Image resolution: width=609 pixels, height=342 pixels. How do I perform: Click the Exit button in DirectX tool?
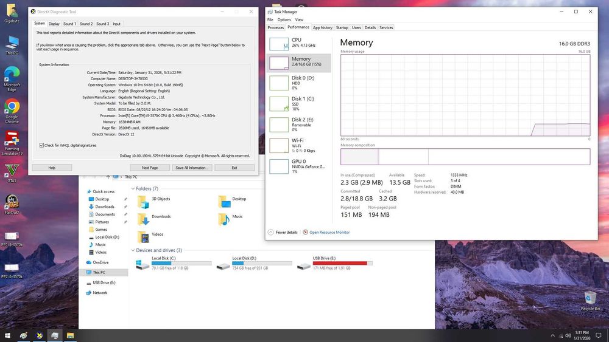tap(234, 168)
